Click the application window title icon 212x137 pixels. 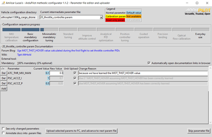coord(3,2)
